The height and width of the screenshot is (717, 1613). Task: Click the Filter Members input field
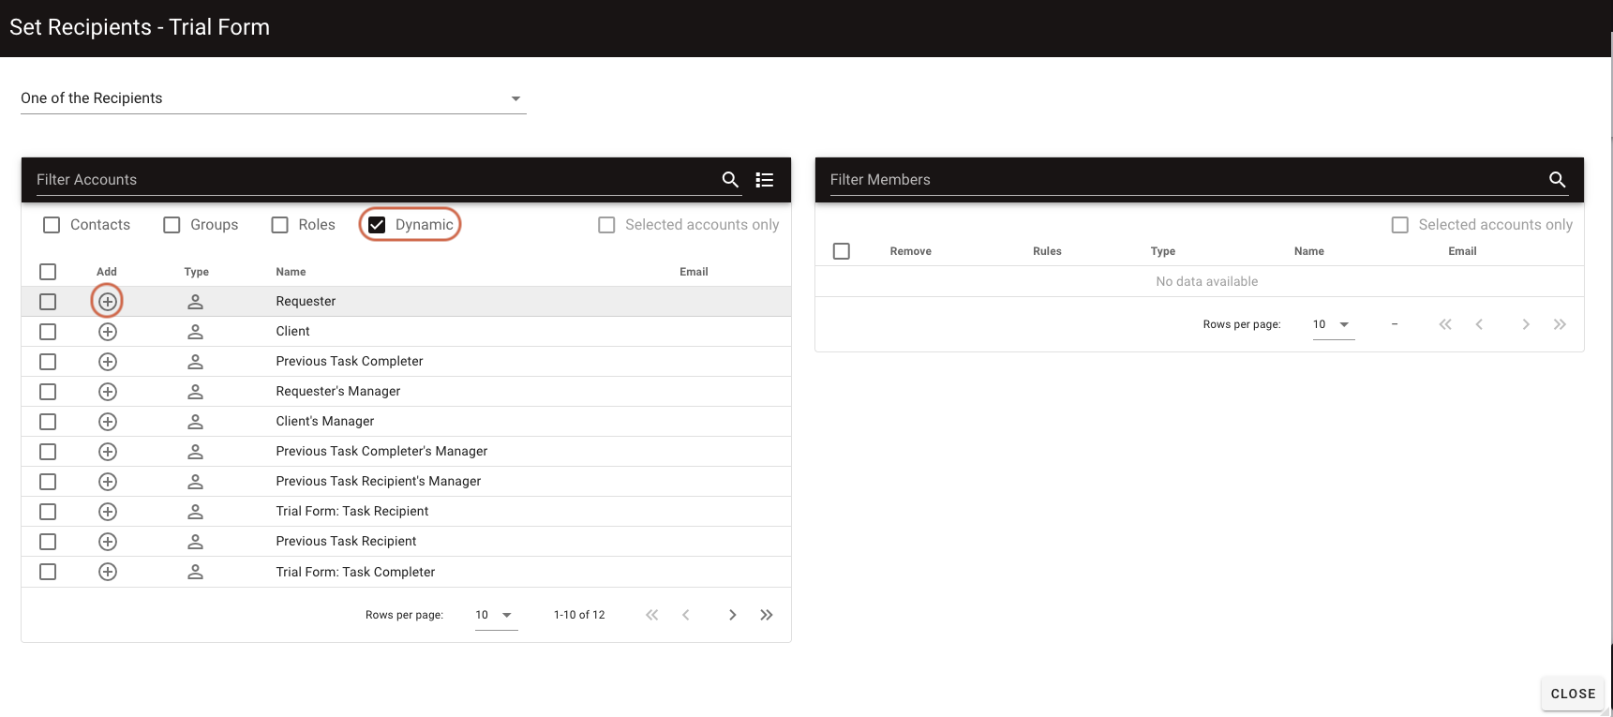pyautogui.click(x=1181, y=180)
